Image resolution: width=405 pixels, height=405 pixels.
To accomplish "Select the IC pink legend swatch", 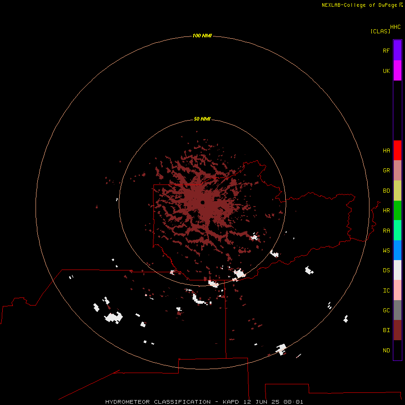I will point(397,290).
